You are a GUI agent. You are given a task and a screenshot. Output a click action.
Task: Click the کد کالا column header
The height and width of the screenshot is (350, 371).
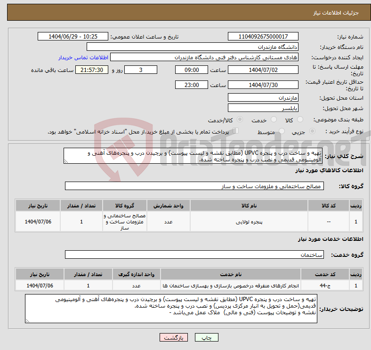click(x=329, y=206)
